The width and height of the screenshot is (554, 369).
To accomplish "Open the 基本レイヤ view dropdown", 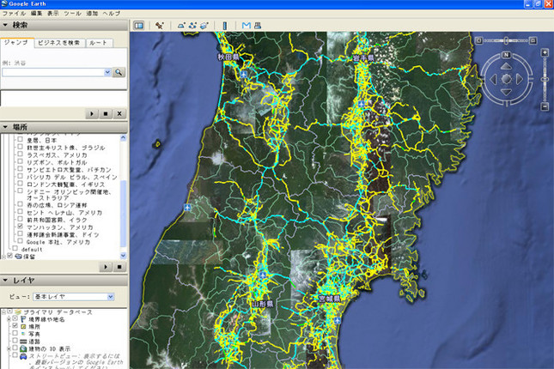I will (x=109, y=296).
